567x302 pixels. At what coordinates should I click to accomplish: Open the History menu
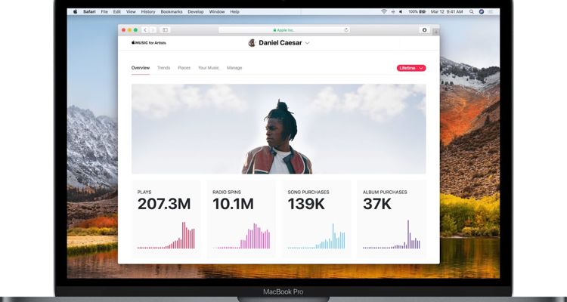148,12
